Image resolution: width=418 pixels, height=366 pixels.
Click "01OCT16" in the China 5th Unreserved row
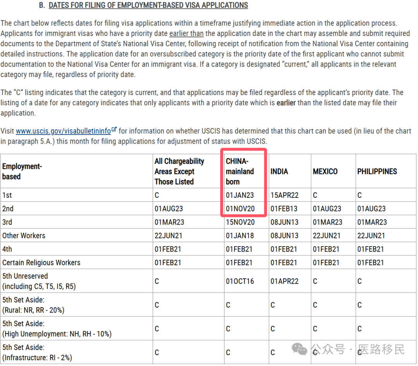click(x=240, y=281)
